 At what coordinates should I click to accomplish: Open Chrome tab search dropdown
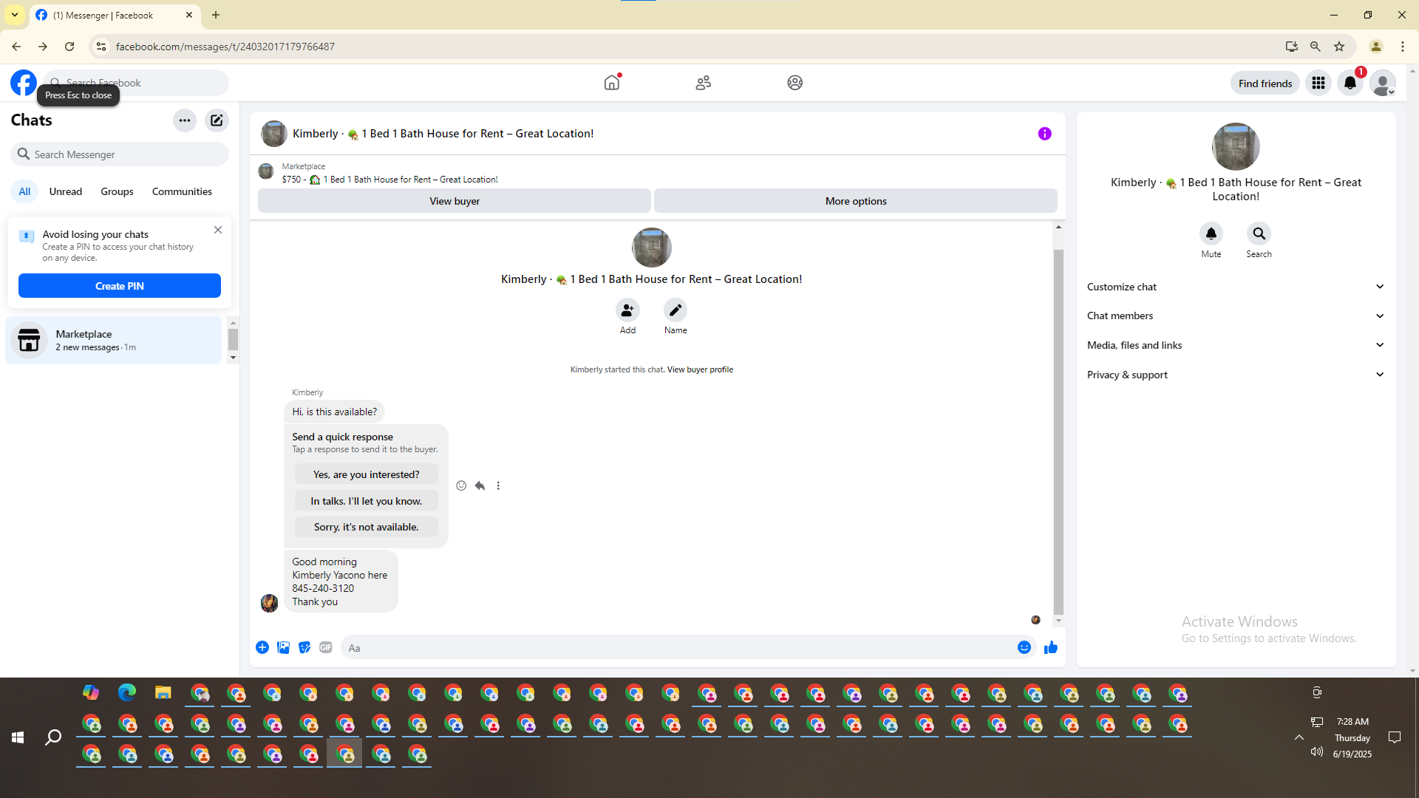click(15, 15)
